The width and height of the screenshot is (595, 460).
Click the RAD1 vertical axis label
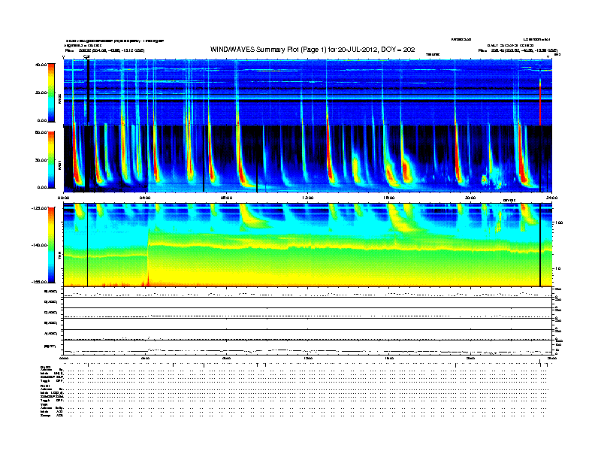(59, 165)
